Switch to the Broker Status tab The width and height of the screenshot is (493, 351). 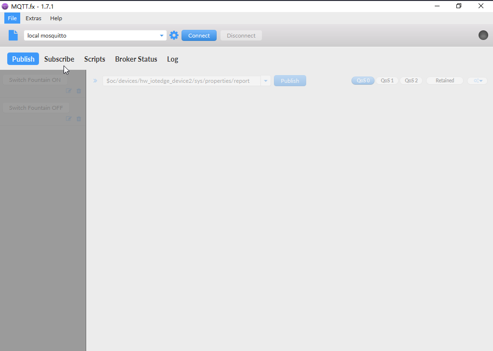[x=136, y=59]
